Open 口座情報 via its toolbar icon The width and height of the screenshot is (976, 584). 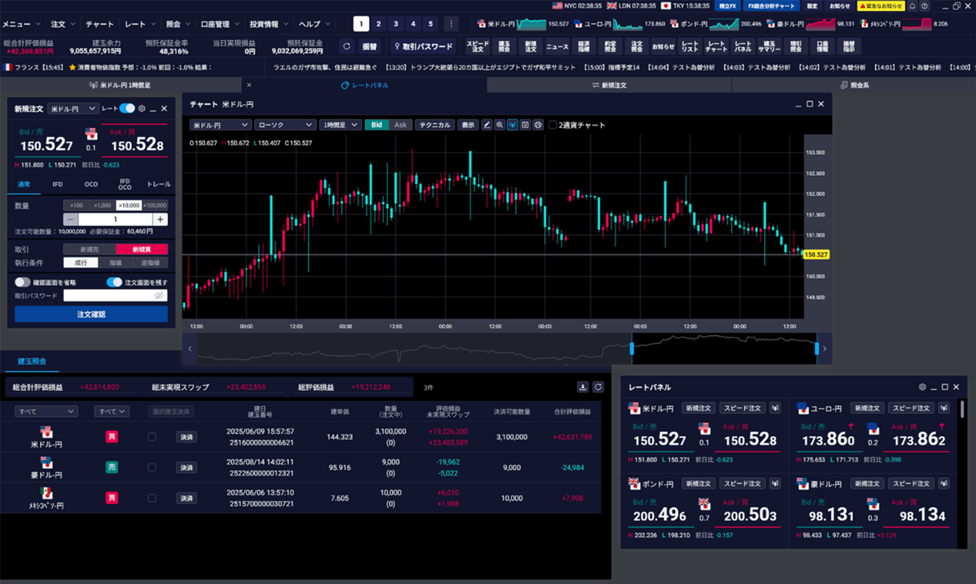(x=821, y=46)
